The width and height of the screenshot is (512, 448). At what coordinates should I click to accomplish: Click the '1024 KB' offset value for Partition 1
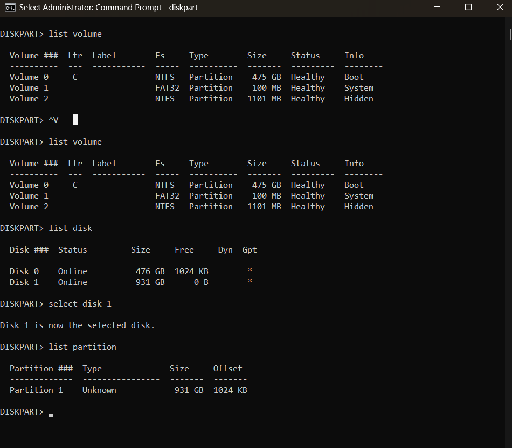click(x=230, y=390)
